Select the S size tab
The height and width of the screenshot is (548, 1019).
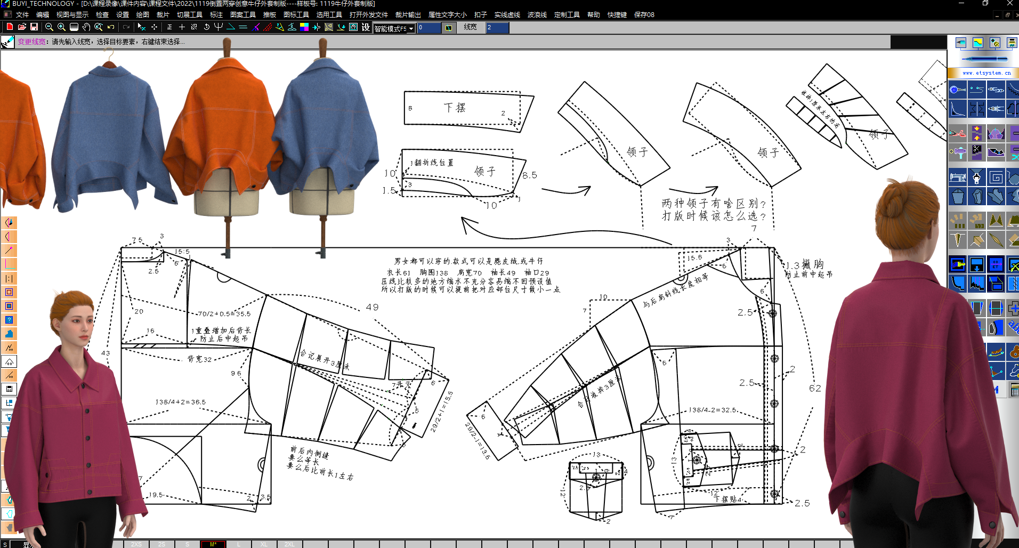(x=187, y=544)
